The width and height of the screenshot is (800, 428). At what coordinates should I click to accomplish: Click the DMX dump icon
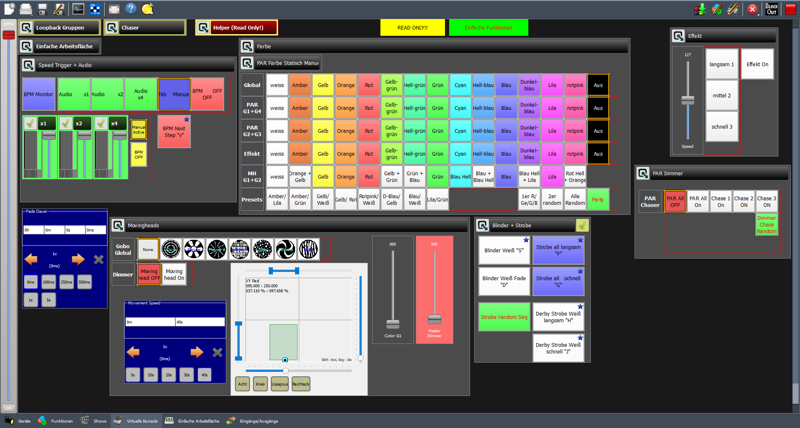point(700,9)
